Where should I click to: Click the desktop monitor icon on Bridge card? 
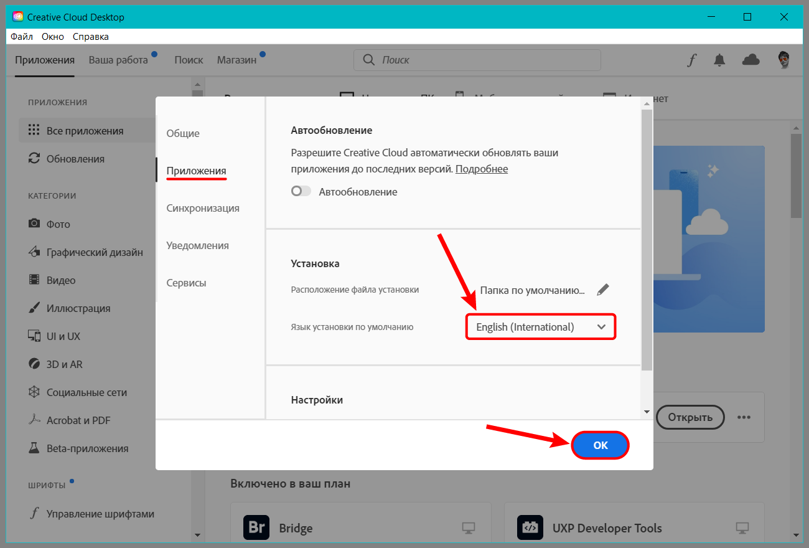point(469,528)
